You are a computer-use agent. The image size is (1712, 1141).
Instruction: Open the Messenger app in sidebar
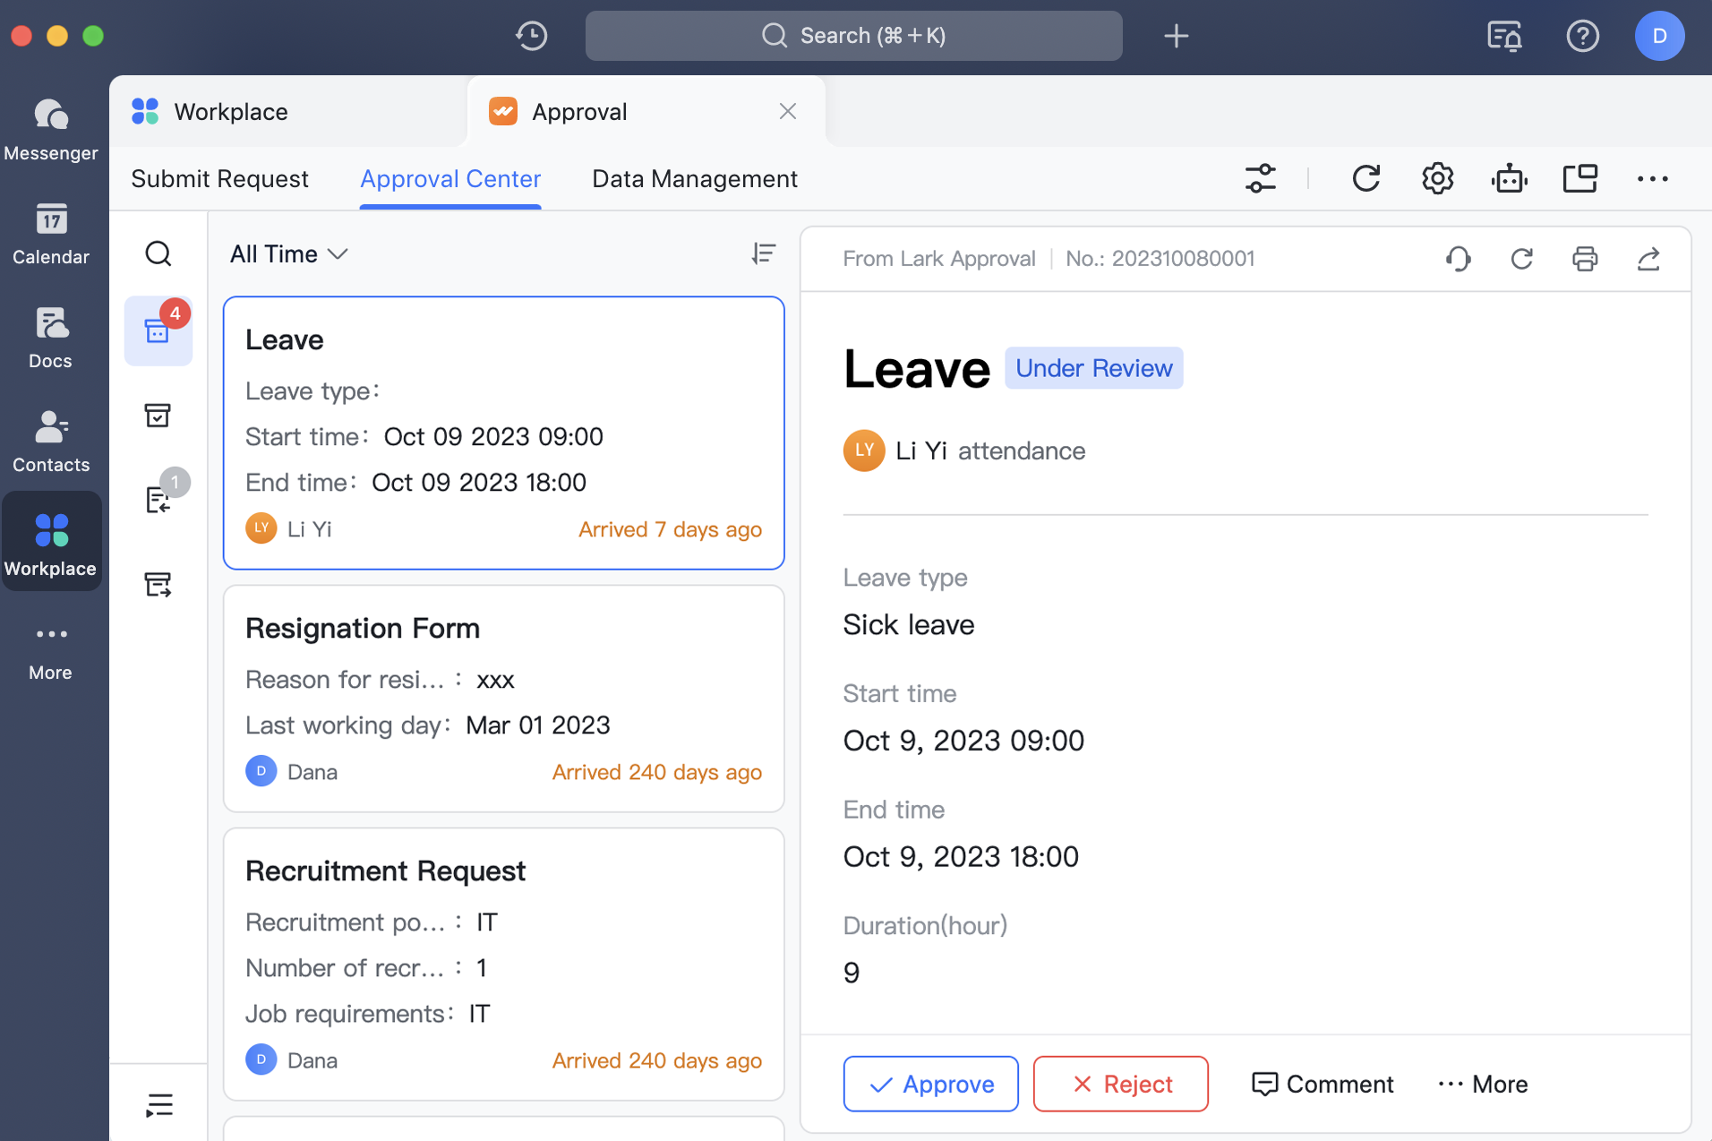point(51,129)
